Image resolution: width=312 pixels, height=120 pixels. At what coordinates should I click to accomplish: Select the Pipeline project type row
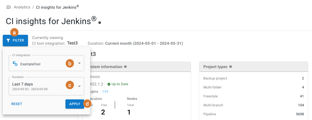tap(254, 114)
